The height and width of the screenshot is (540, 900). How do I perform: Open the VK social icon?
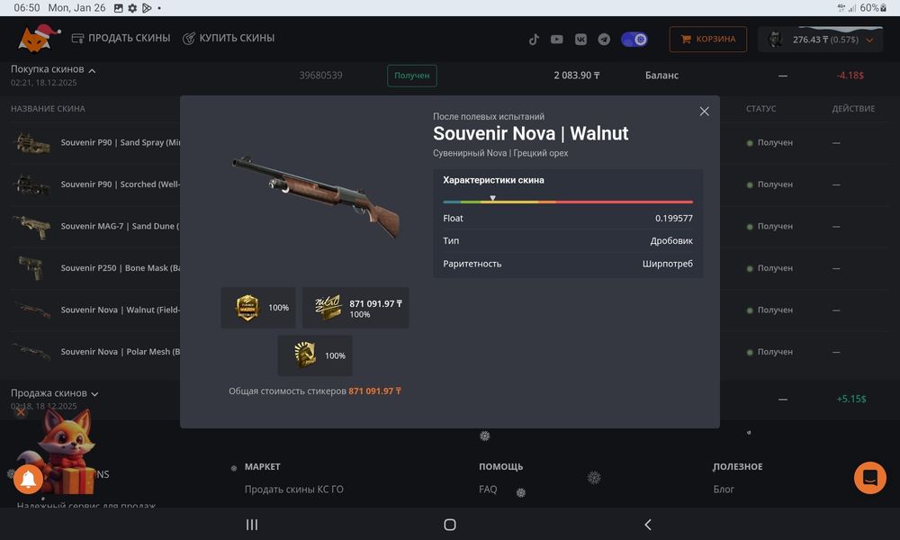tap(580, 39)
